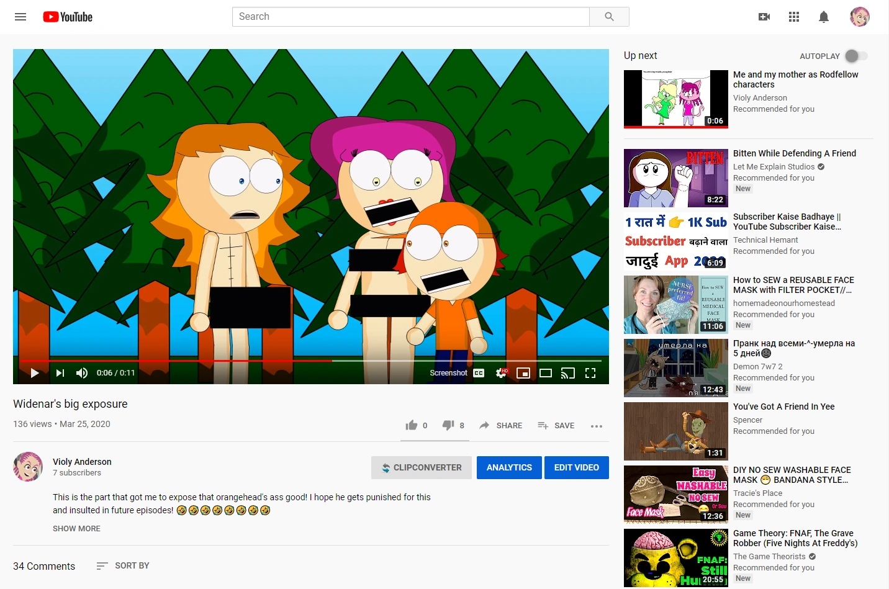Open 'You've Got A Friend In Yee' title
This screenshot has height=589, width=889.
point(784,407)
